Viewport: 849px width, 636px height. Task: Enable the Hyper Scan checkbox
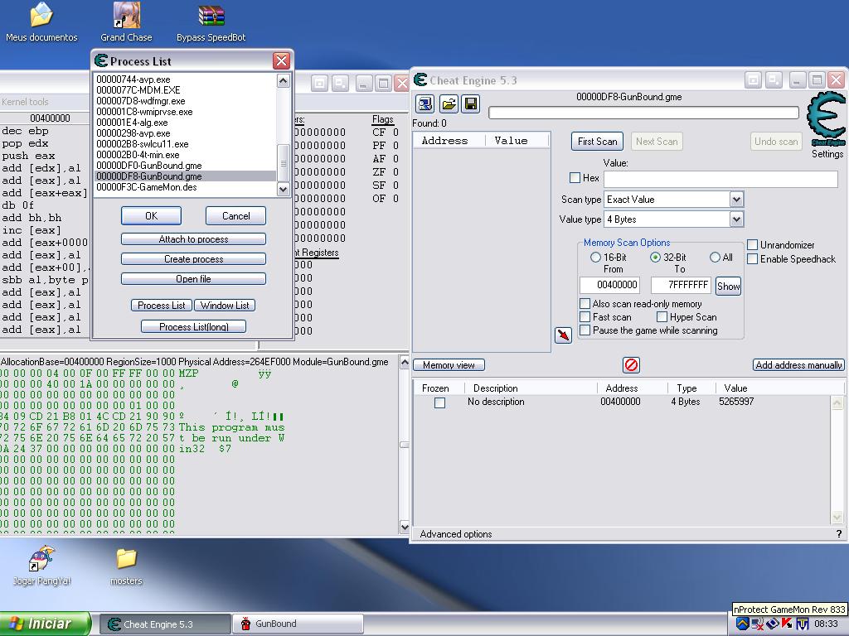pos(662,317)
